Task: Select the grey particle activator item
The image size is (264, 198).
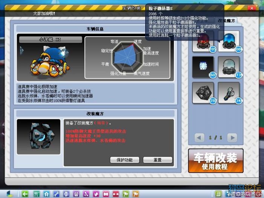Action: pos(229,67)
